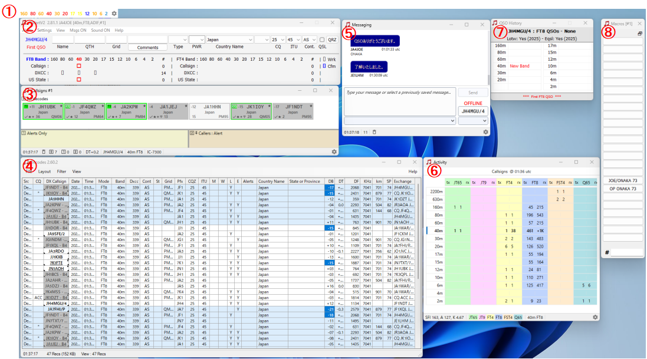This screenshot has width=647, height=359.
Task: Click the restore icon in Macros window
Action: tap(640, 34)
